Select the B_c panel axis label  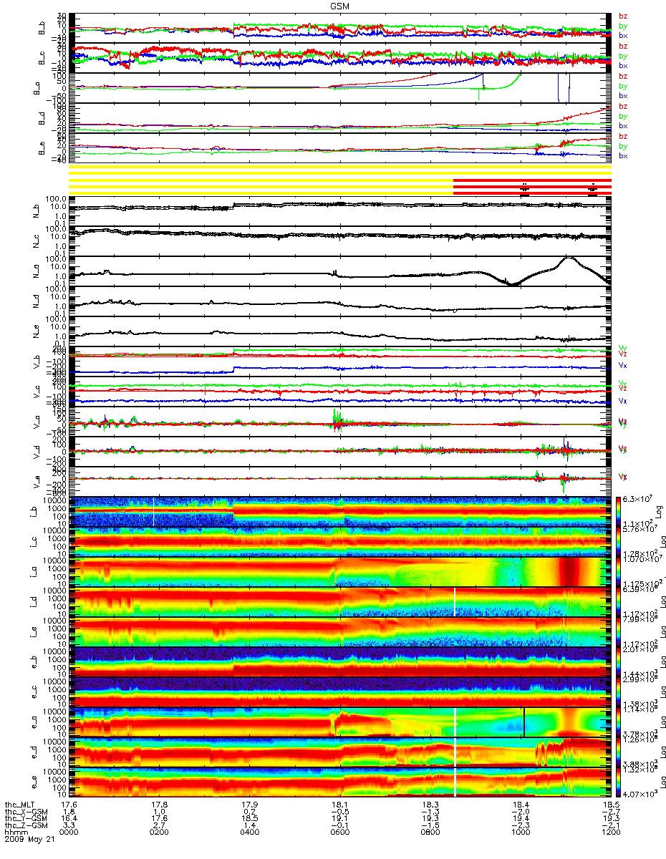coord(41,57)
